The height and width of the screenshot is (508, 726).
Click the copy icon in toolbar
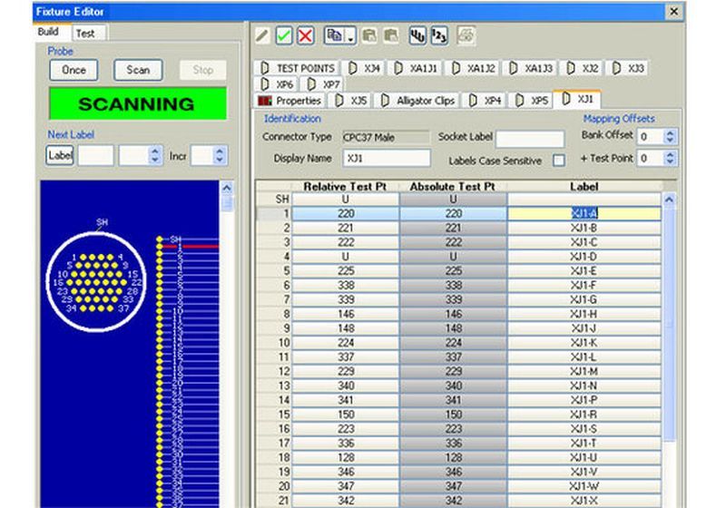(x=333, y=36)
